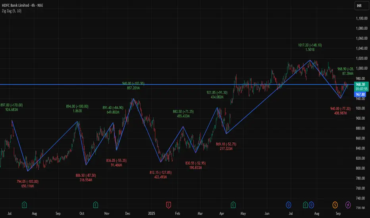Open the July 2024 green earnings marker

click(24, 205)
